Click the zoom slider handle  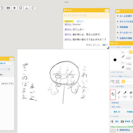(123, 81)
